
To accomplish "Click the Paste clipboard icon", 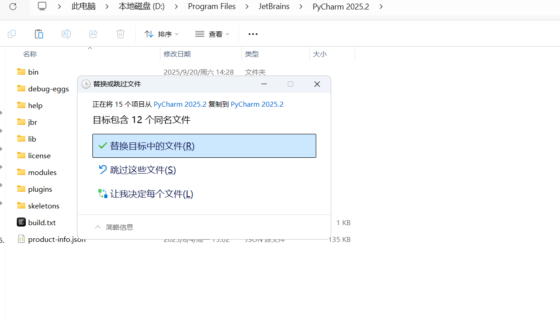I will click(39, 34).
